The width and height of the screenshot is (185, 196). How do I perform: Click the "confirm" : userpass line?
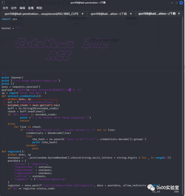30,176
